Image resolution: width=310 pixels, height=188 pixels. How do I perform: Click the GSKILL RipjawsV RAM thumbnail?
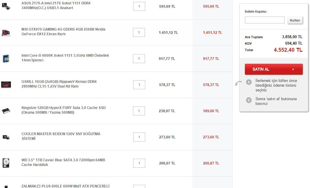click(6, 85)
